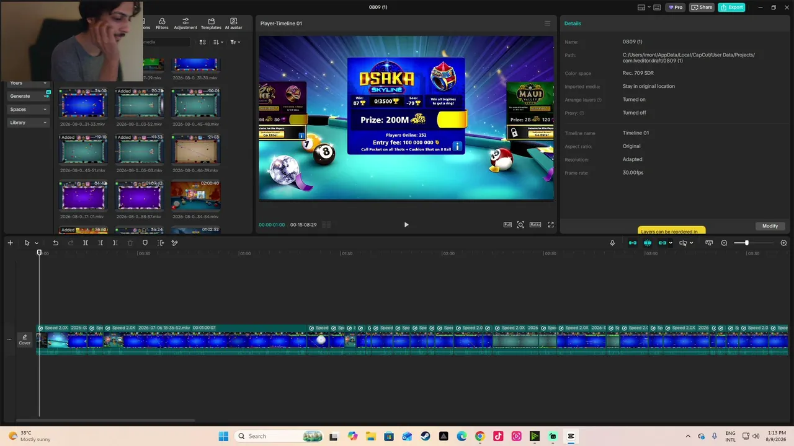The height and width of the screenshot is (446, 794).
Task: Click the taskbar Search box
Action: (279, 436)
